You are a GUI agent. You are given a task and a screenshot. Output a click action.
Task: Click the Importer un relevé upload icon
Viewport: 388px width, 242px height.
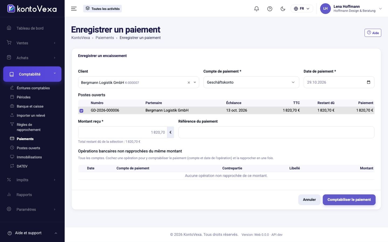pyautogui.click(x=12, y=115)
